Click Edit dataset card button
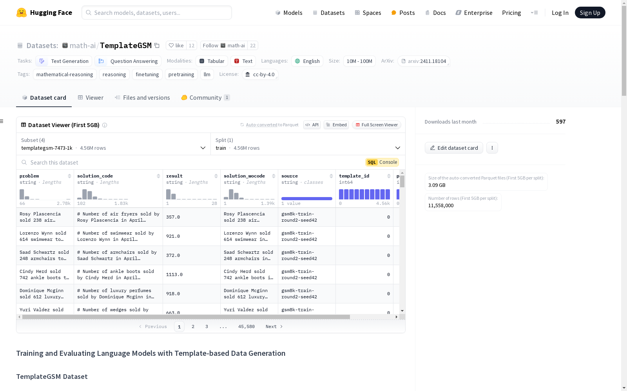627x391 pixels. (x=454, y=148)
